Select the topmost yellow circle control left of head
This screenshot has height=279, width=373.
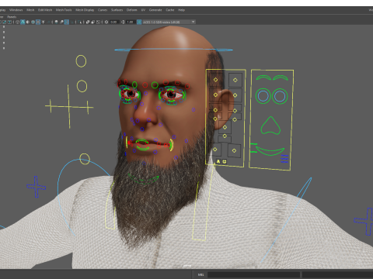[x=81, y=61]
